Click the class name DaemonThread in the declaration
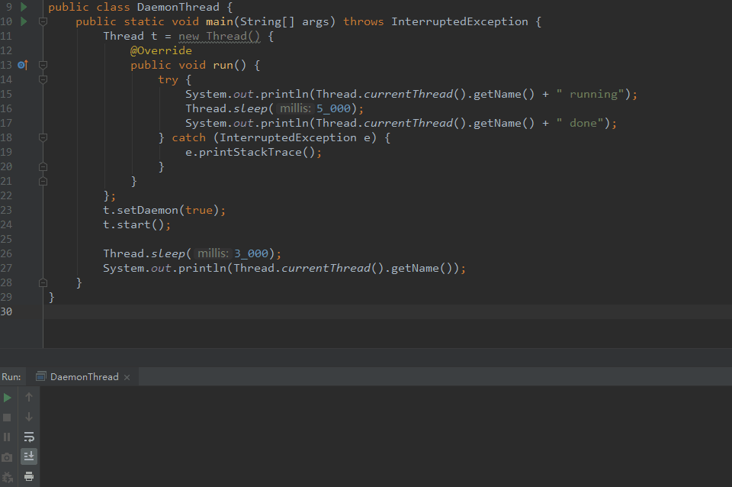This screenshot has width=732, height=487. click(x=178, y=7)
